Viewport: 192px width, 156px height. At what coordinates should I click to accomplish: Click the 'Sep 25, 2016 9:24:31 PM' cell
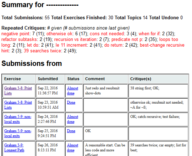pyautogui.click(x=50, y=134)
